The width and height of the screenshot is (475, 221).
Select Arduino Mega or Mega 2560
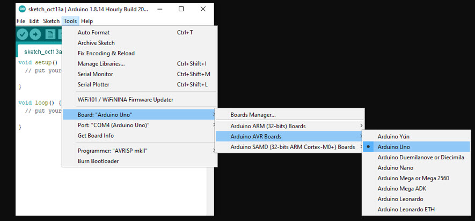click(416, 178)
